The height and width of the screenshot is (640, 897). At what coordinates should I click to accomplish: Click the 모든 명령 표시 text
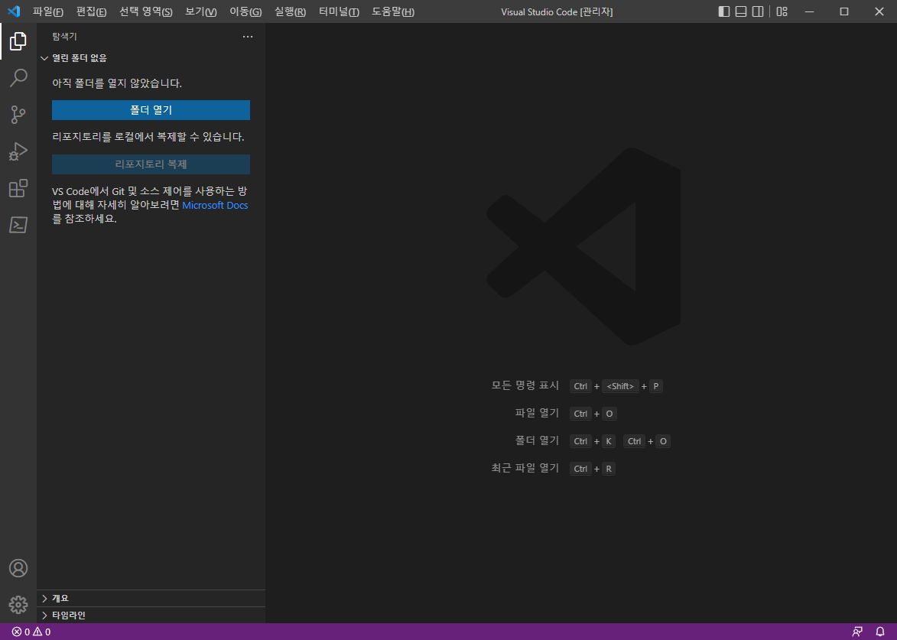(x=525, y=385)
